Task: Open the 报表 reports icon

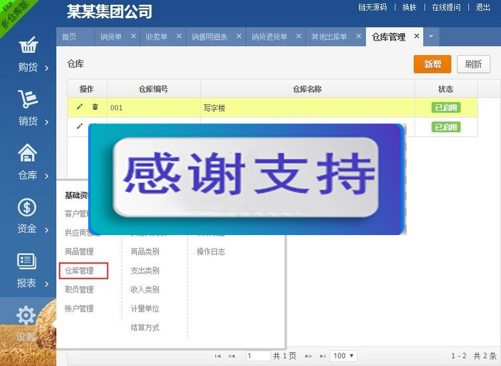Action: point(27,261)
